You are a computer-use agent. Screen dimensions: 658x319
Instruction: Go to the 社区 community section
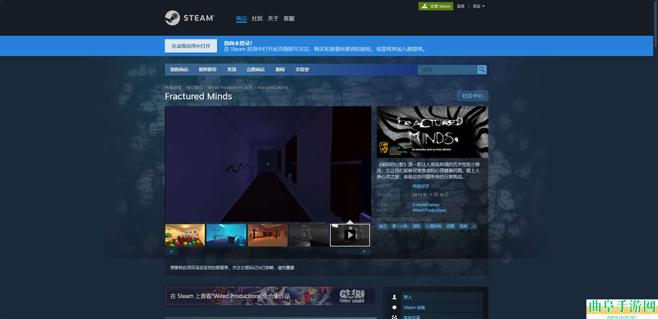(257, 19)
